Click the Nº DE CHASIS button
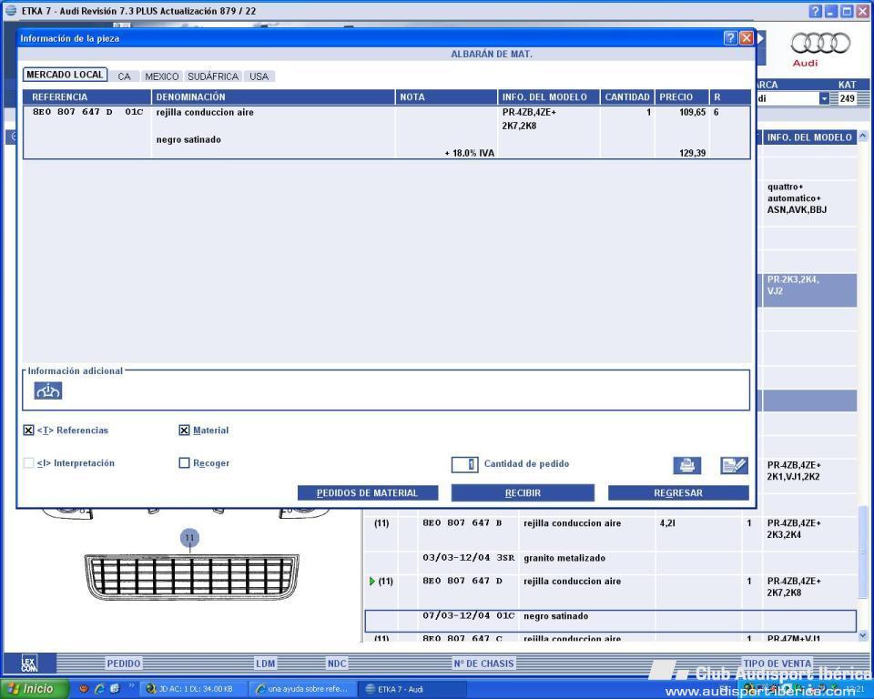874x699 pixels. [x=483, y=664]
